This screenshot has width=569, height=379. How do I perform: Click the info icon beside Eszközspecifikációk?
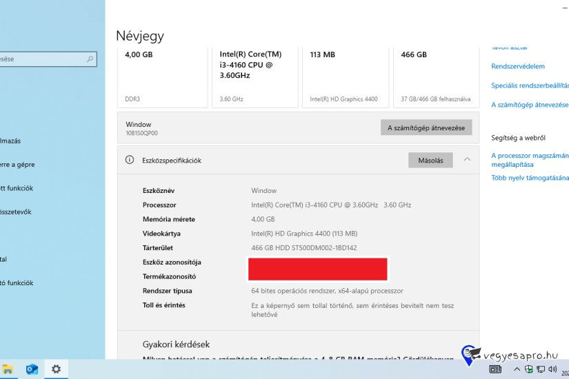pos(129,160)
